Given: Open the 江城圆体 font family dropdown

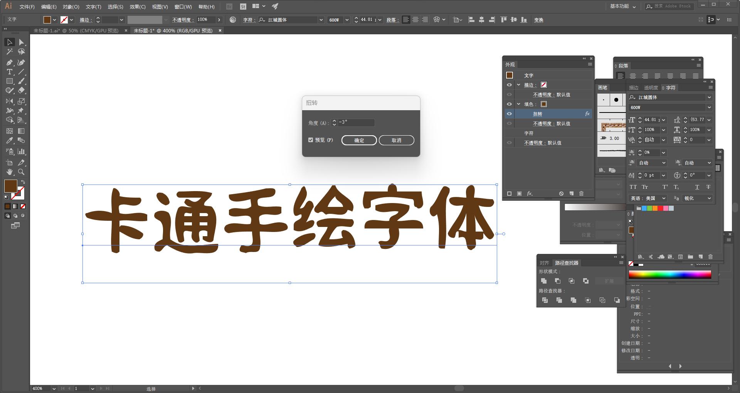Looking at the screenshot, I should pos(710,97).
